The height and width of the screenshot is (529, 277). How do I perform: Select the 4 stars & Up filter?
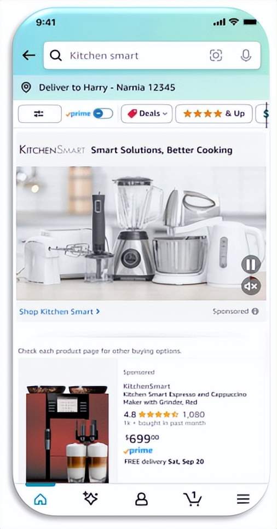(214, 114)
